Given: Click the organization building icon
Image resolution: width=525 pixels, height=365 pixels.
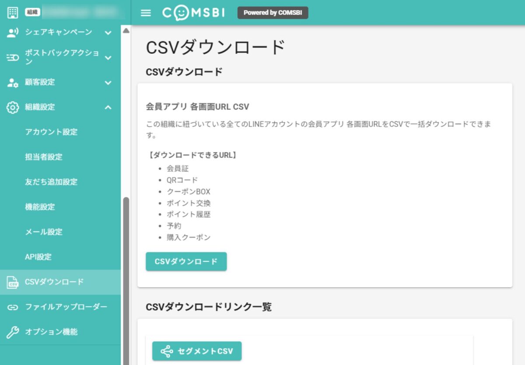Looking at the screenshot, I should tap(13, 13).
